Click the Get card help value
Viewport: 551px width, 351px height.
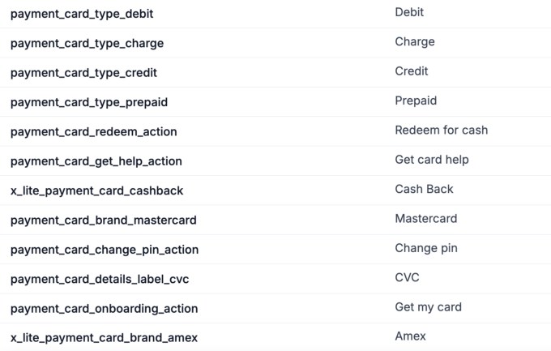tap(432, 160)
